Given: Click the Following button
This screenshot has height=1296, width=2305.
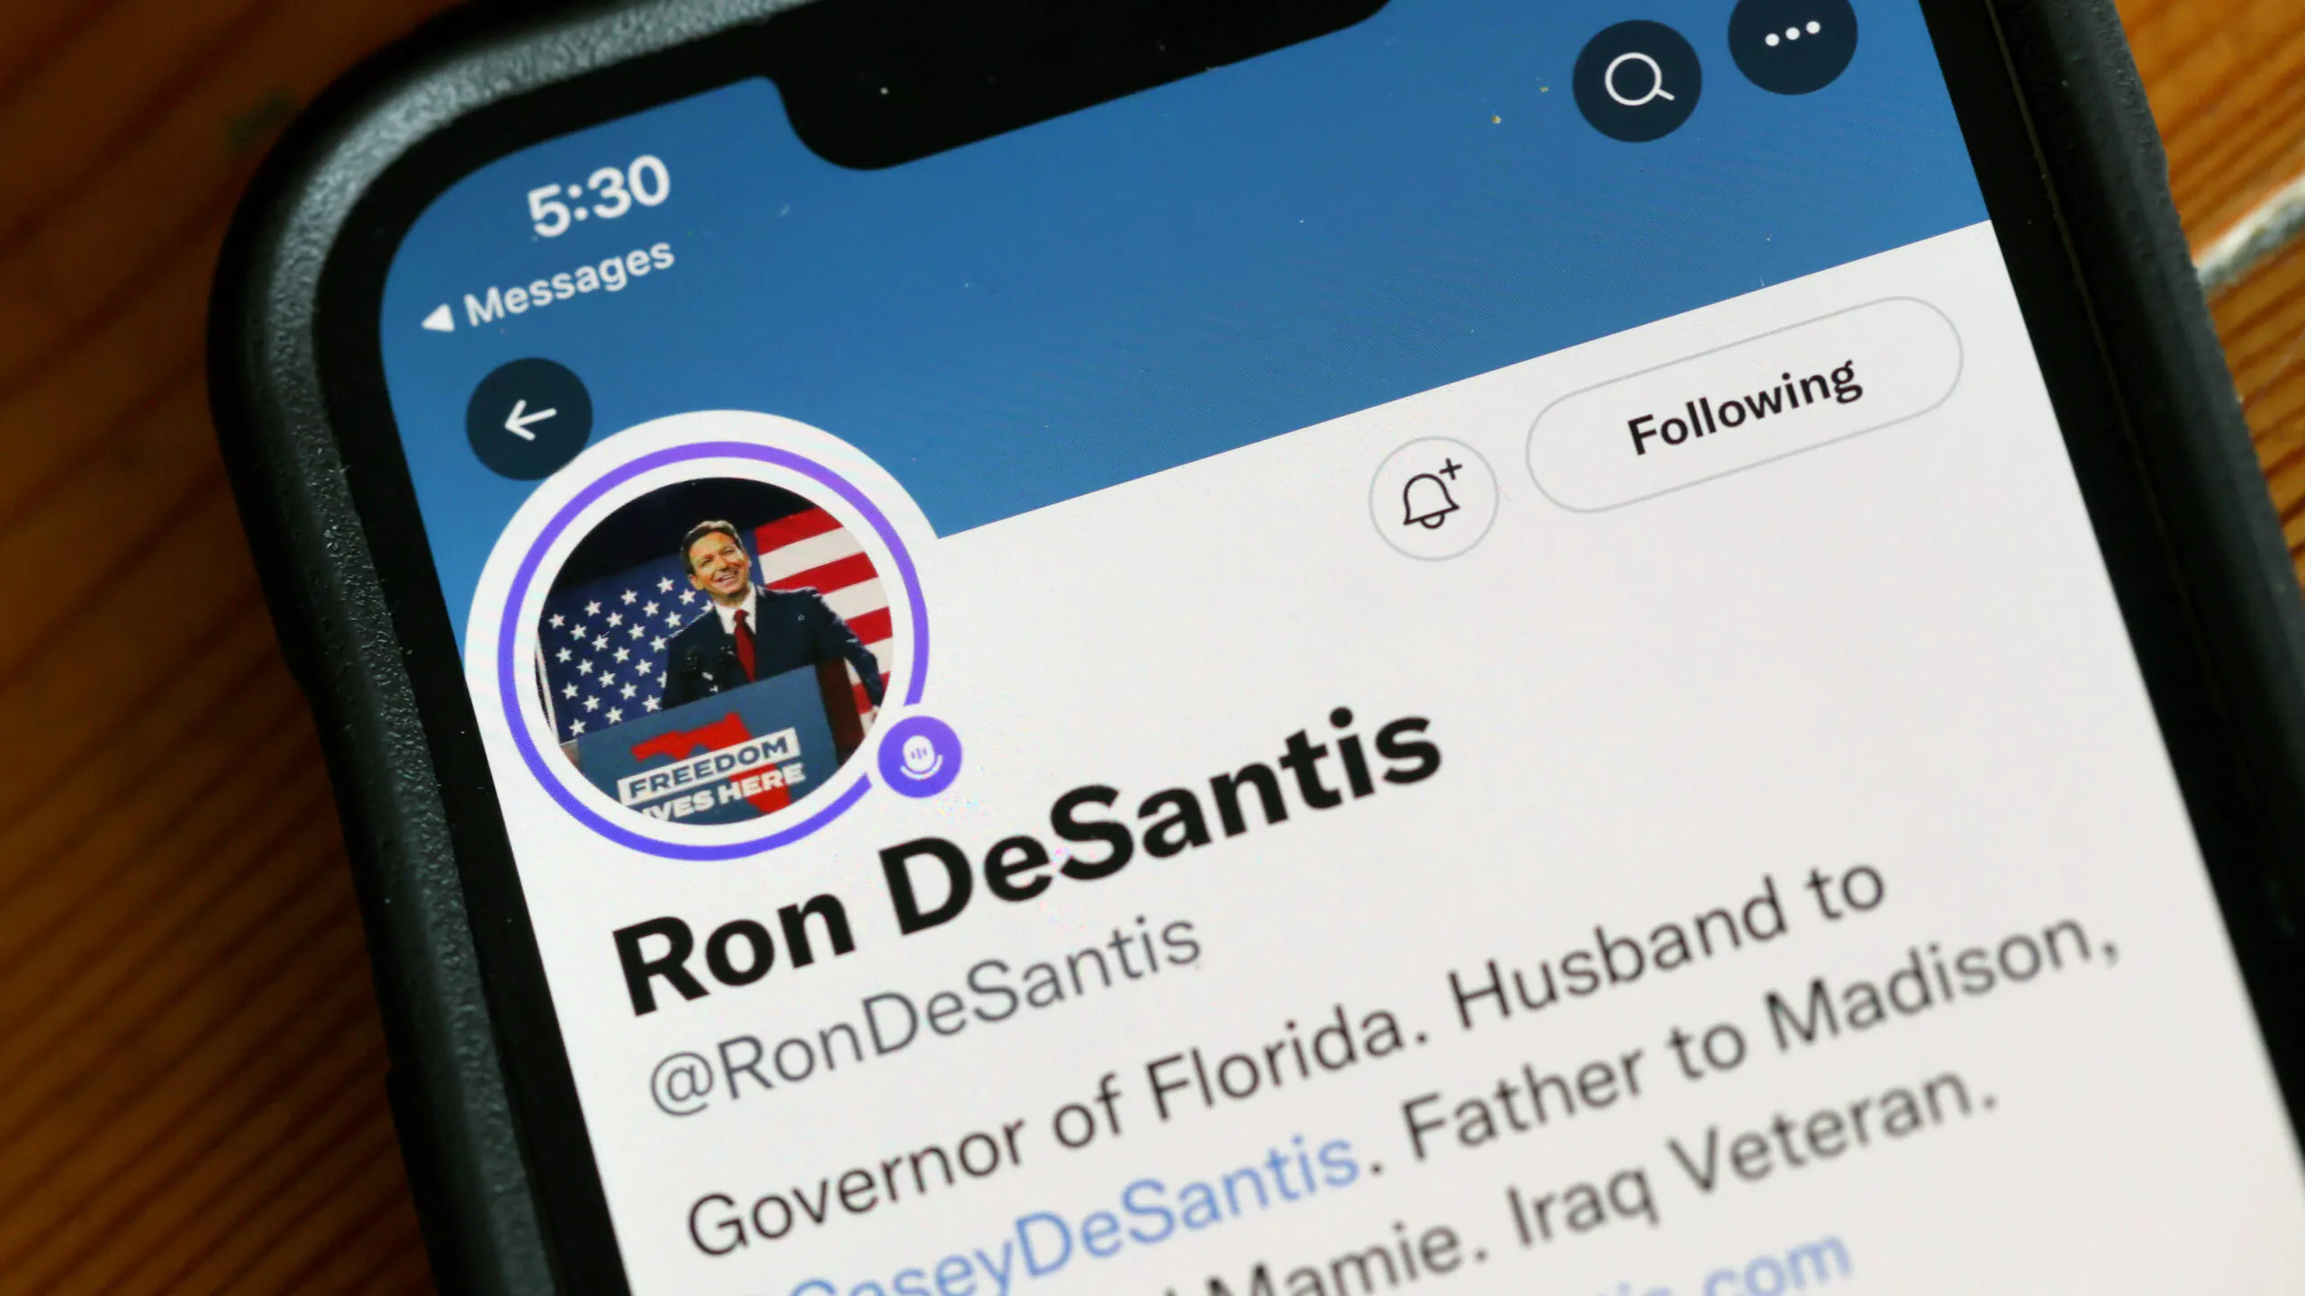Looking at the screenshot, I should tap(1744, 406).
